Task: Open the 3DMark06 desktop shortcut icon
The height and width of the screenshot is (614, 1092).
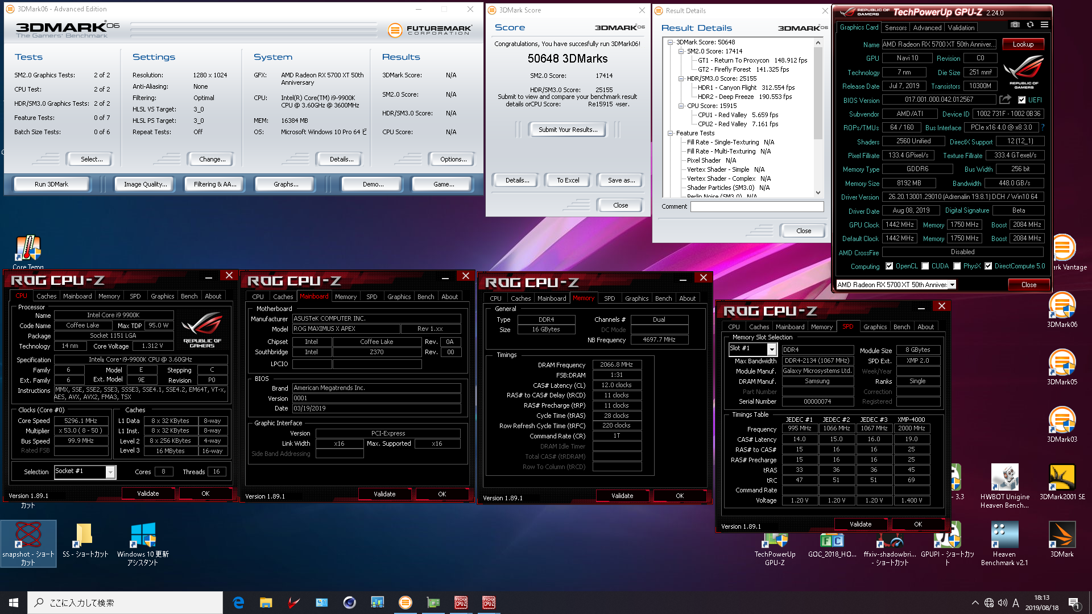Action: click(1062, 310)
